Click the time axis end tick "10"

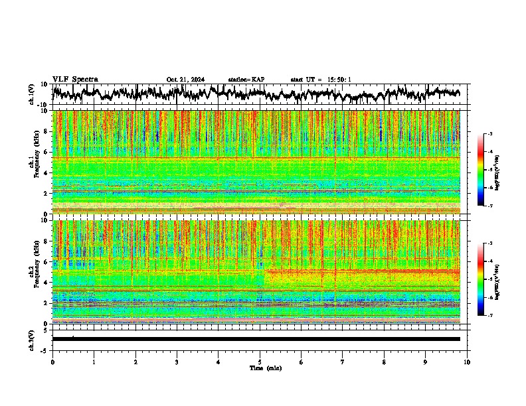[x=467, y=362]
